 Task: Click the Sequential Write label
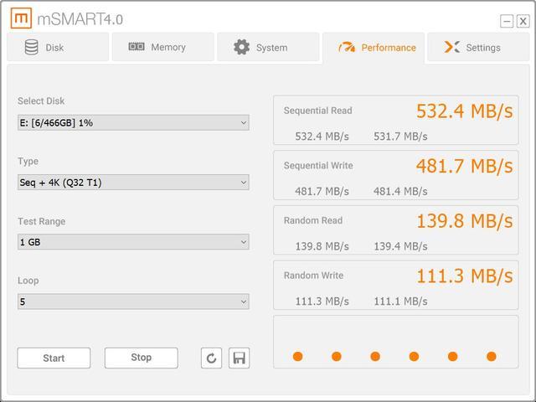tap(318, 166)
